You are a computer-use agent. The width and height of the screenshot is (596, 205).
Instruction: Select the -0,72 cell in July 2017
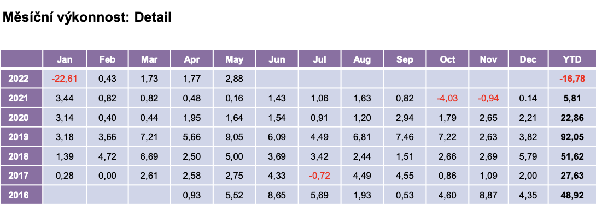point(319,176)
